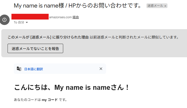The height and width of the screenshot is (108, 187).
Task: Click empty space in the gray spam notice banner
Action: click(119, 49)
